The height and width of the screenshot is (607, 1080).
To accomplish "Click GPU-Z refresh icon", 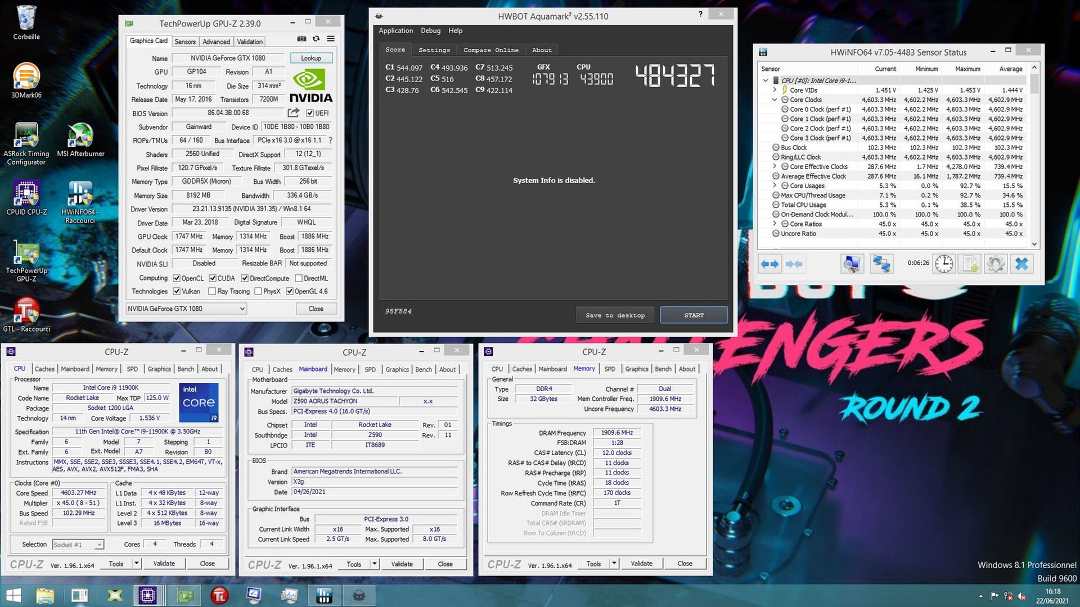I will pos(316,39).
